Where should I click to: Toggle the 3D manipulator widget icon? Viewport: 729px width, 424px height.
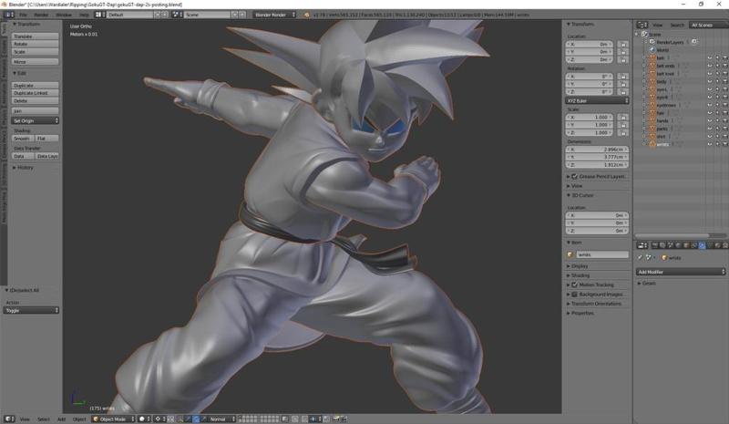coord(180,419)
